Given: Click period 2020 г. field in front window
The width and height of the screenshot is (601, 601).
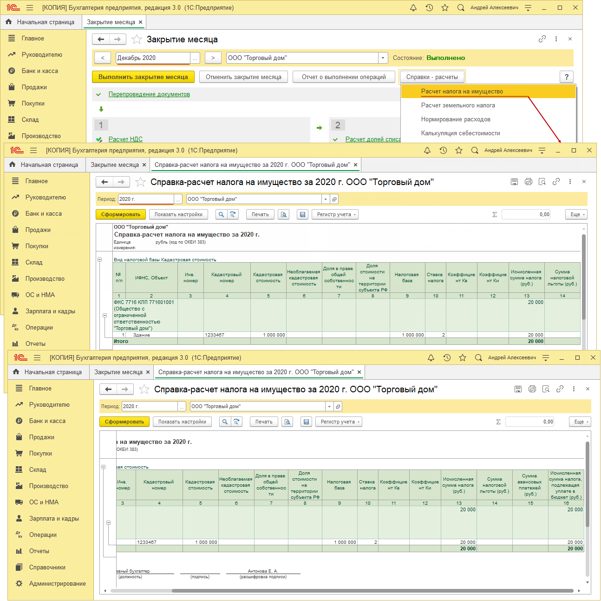Looking at the screenshot, I should tap(150, 406).
